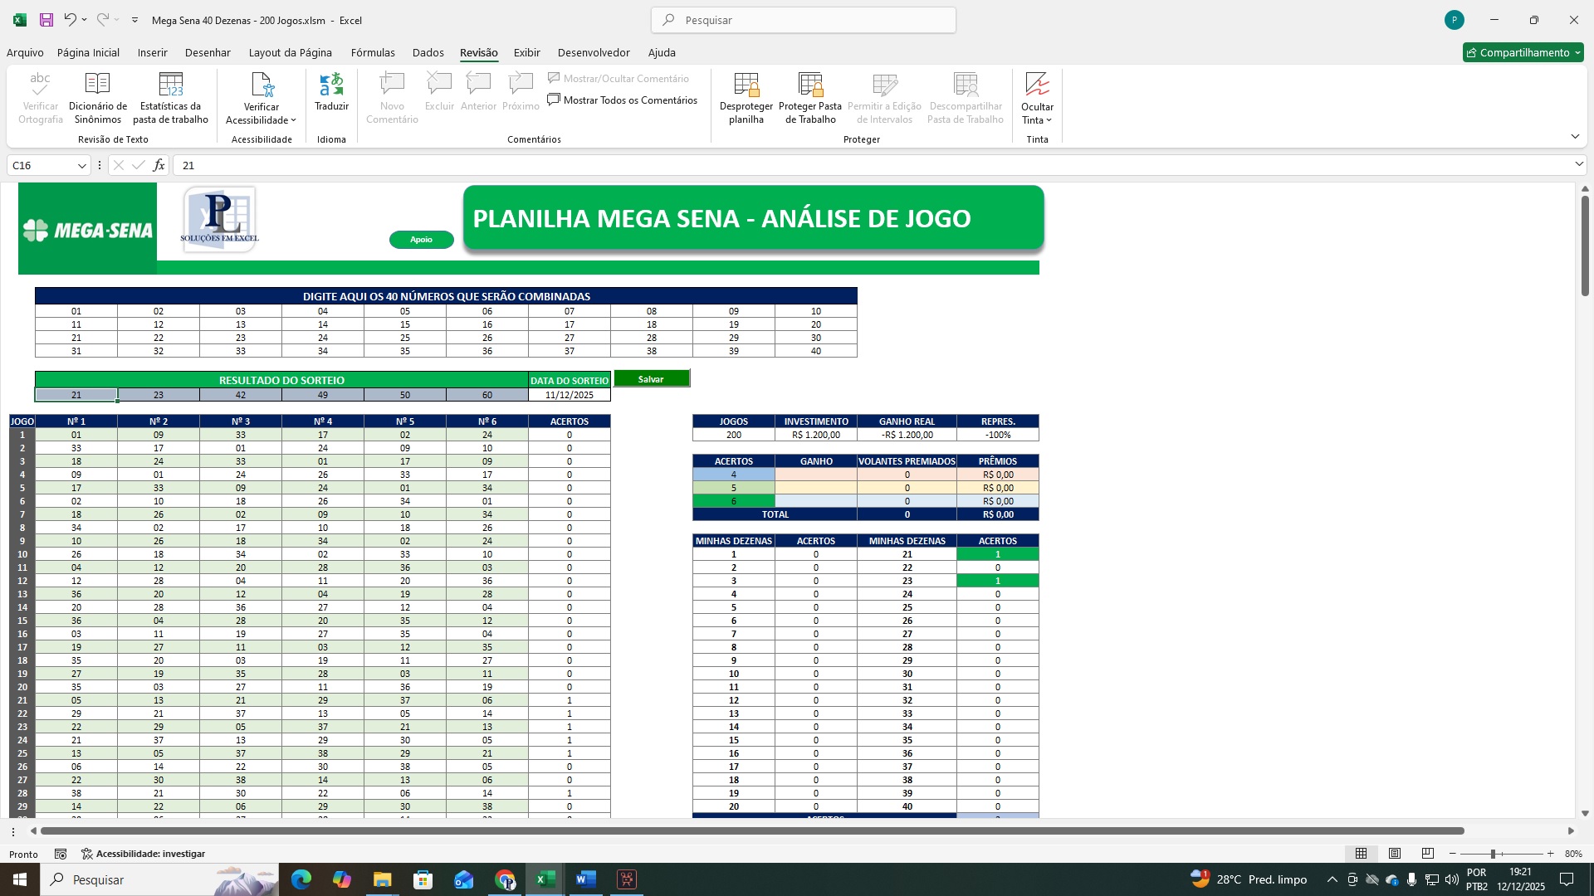This screenshot has width=1594, height=896.
Task: Click the Traduzir icon
Action: click(331, 84)
